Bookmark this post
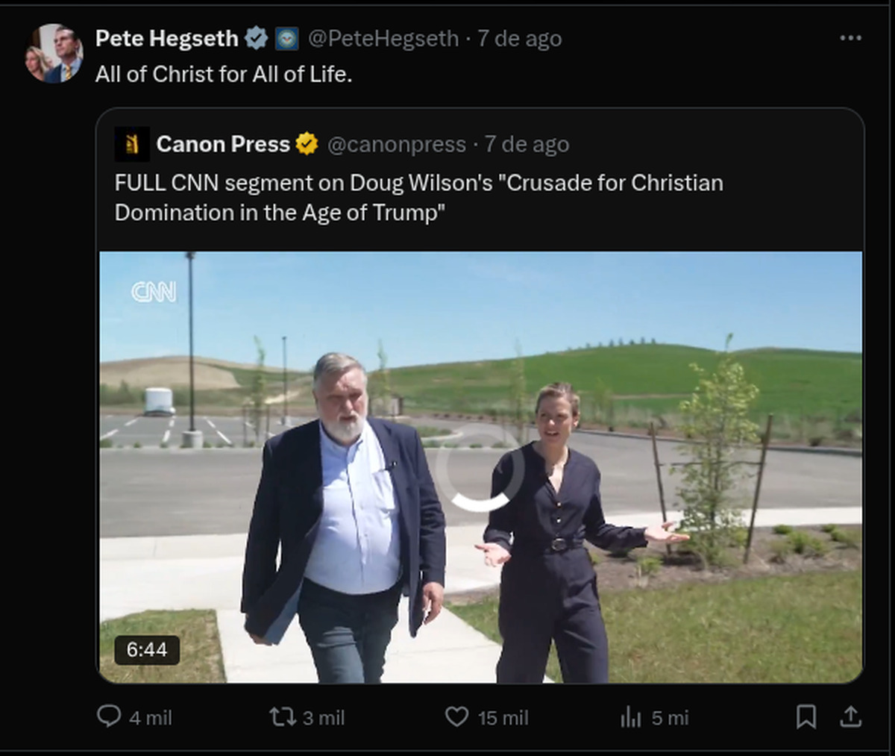The height and width of the screenshot is (756, 895). coord(805,717)
